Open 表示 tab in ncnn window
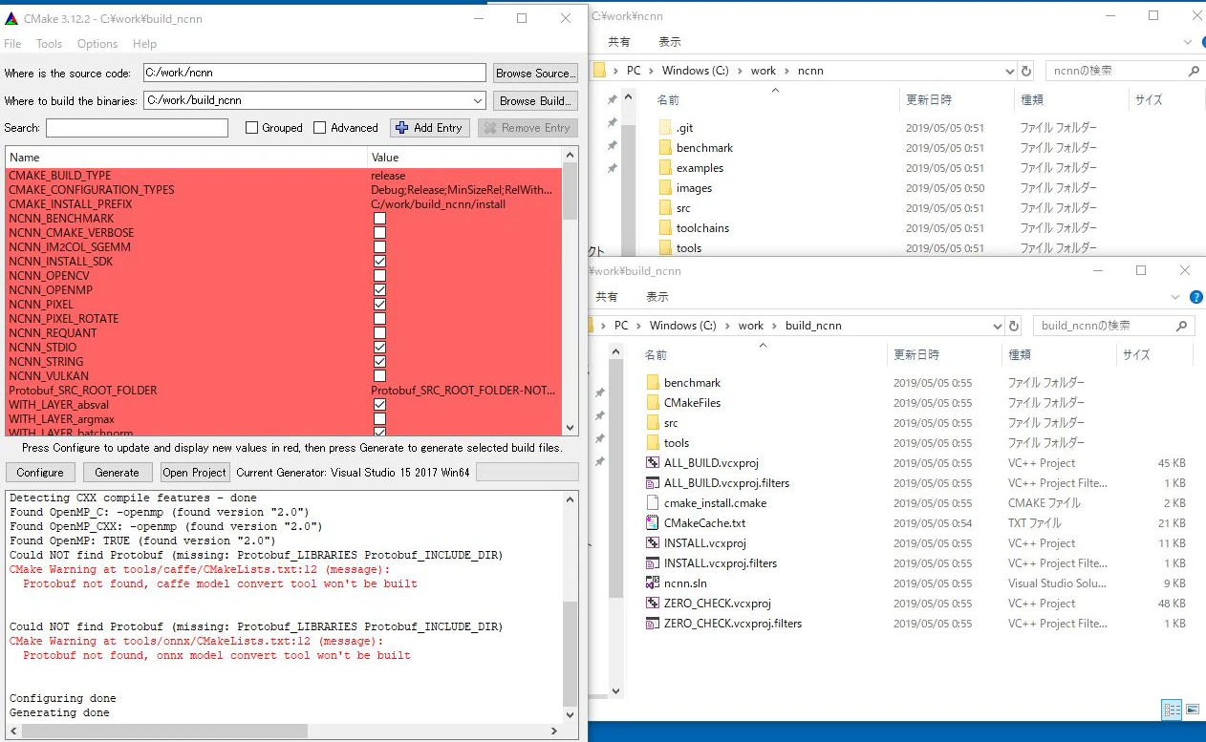The width and height of the screenshot is (1206, 742). [670, 42]
